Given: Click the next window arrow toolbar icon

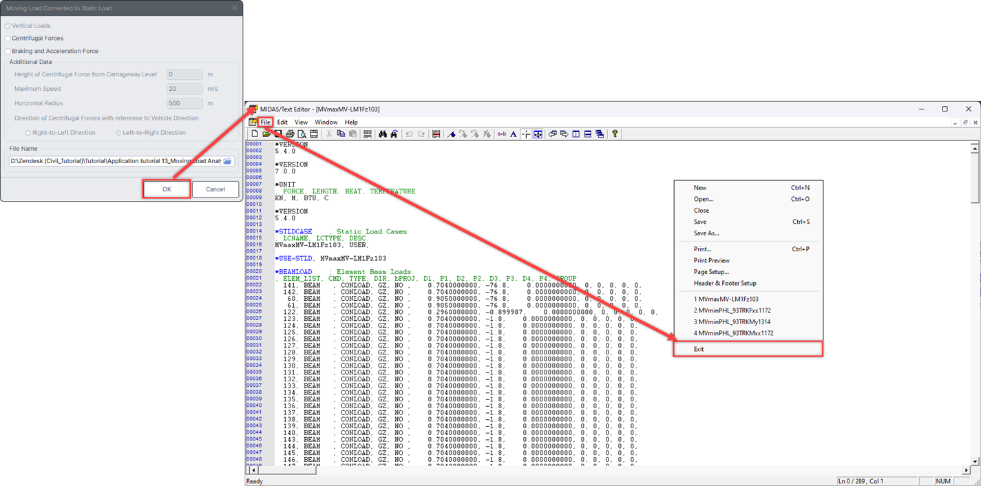Looking at the screenshot, I should click(565, 134).
